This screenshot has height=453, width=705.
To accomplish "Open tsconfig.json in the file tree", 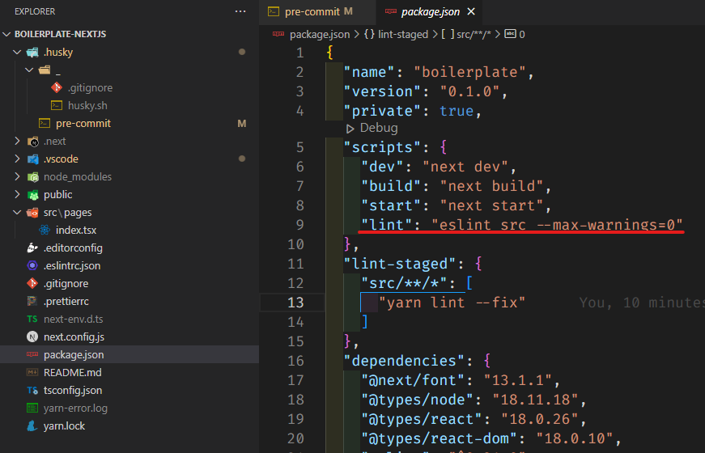I will pyautogui.click(x=73, y=390).
